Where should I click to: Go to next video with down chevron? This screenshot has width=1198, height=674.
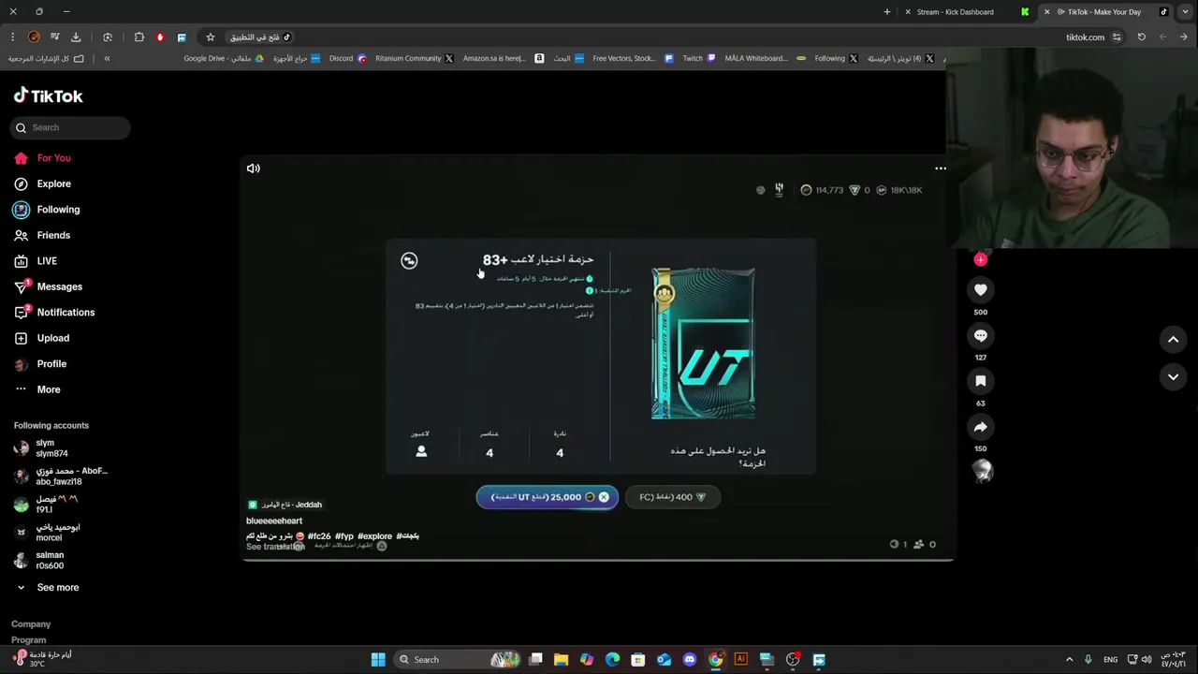pyautogui.click(x=1173, y=376)
